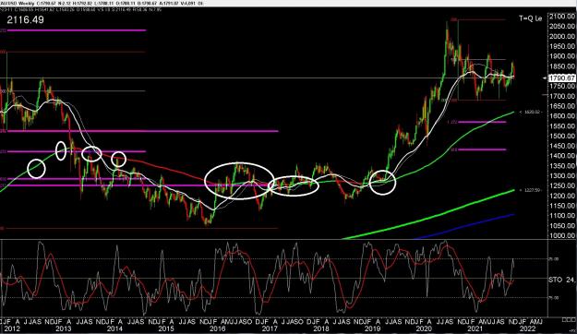The height and width of the screenshot is (334, 577).
Task: Click the 2018 year label on time axis
Action: point(321,328)
